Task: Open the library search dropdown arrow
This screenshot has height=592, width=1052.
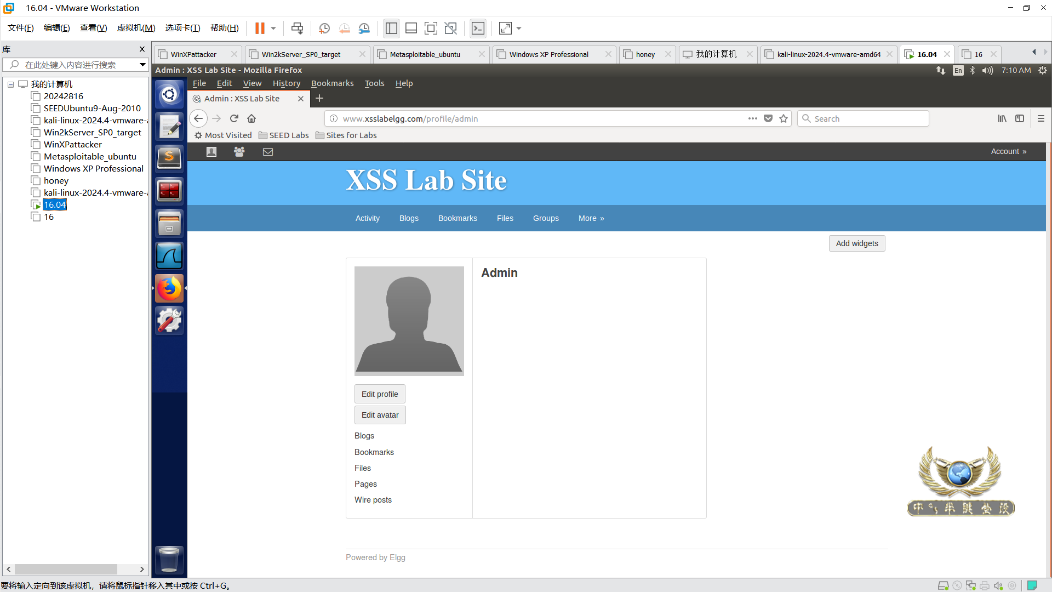Action: [142, 65]
